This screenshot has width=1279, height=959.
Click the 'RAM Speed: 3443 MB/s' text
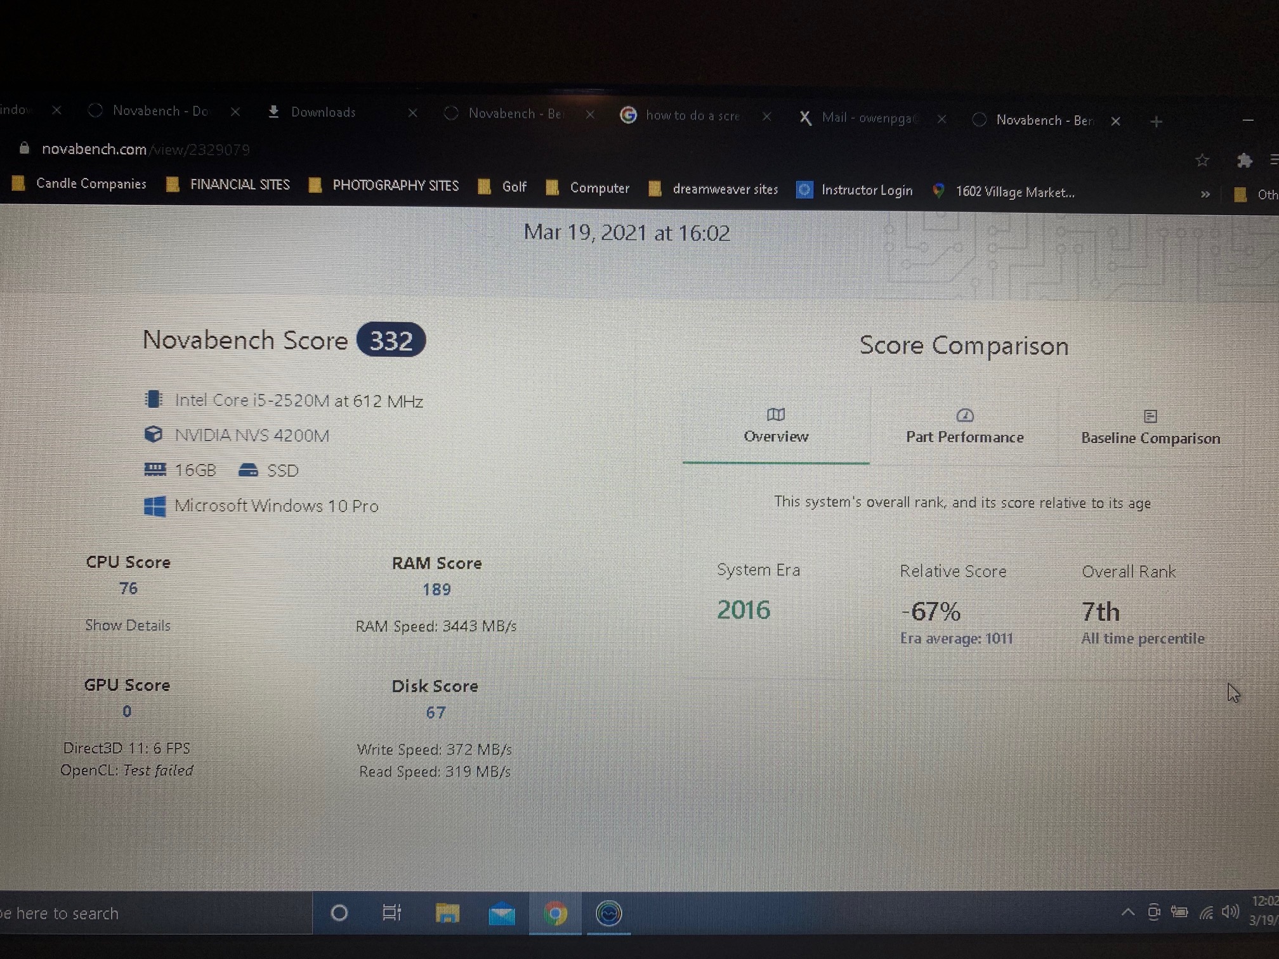coord(436,626)
